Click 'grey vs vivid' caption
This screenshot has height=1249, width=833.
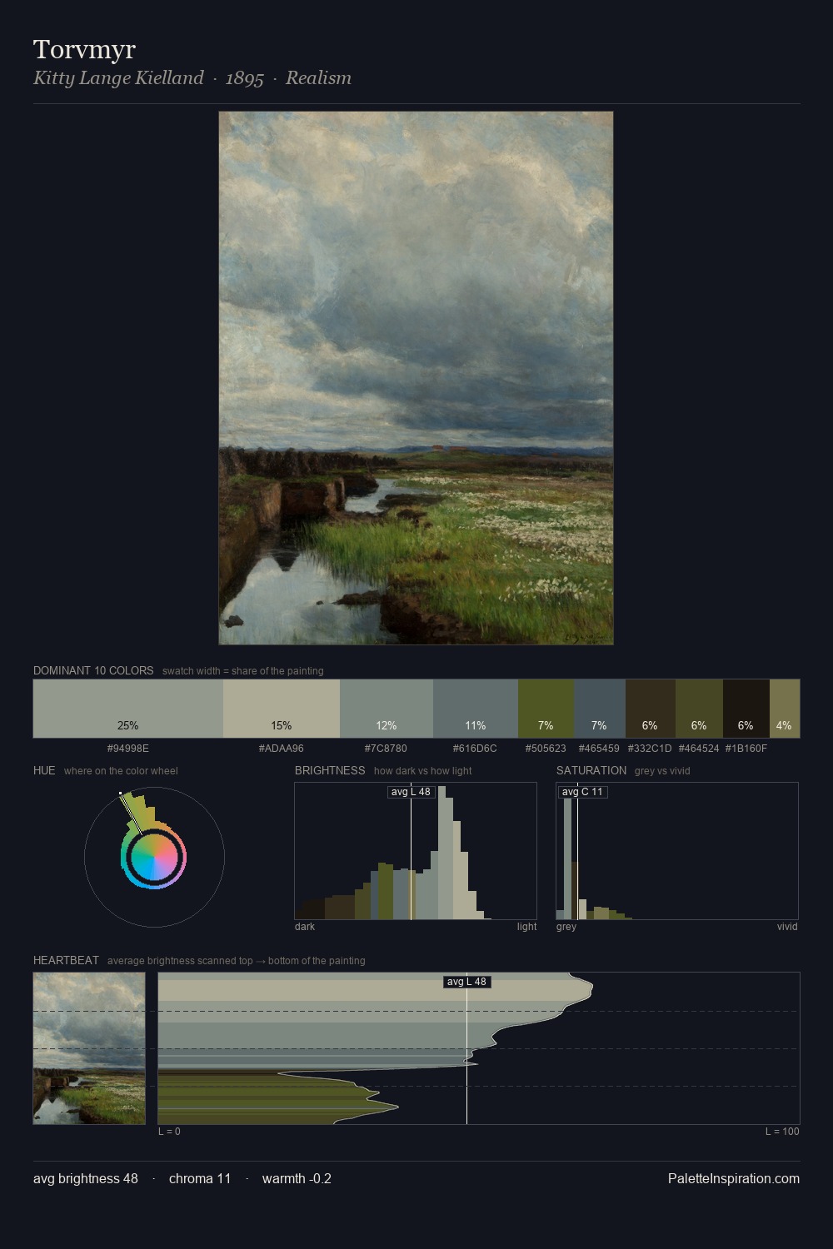click(x=662, y=771)
